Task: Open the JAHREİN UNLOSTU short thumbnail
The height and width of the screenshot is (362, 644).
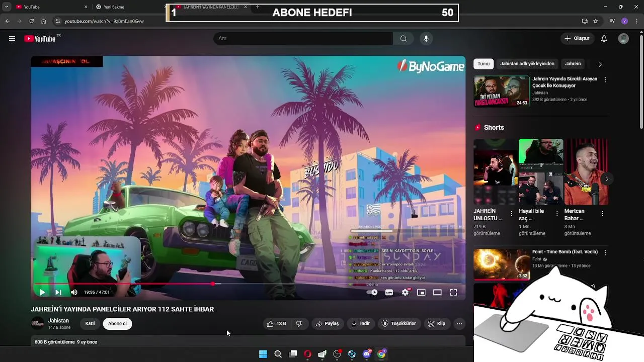Action: [495, 172]
